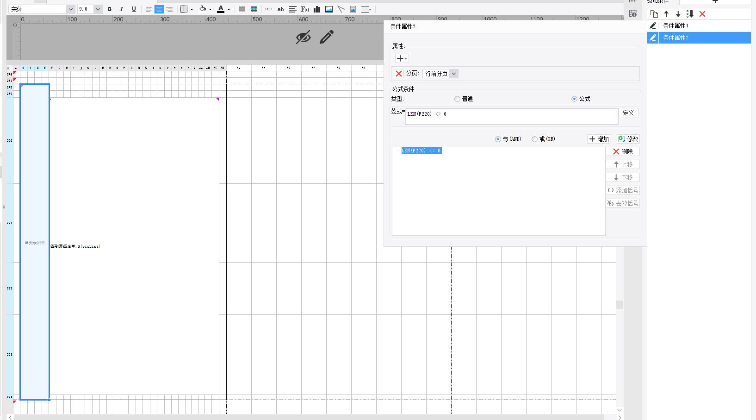Select 条件属性2 in the condition list
Screen dimensions: 756x420
click(705, 38)
